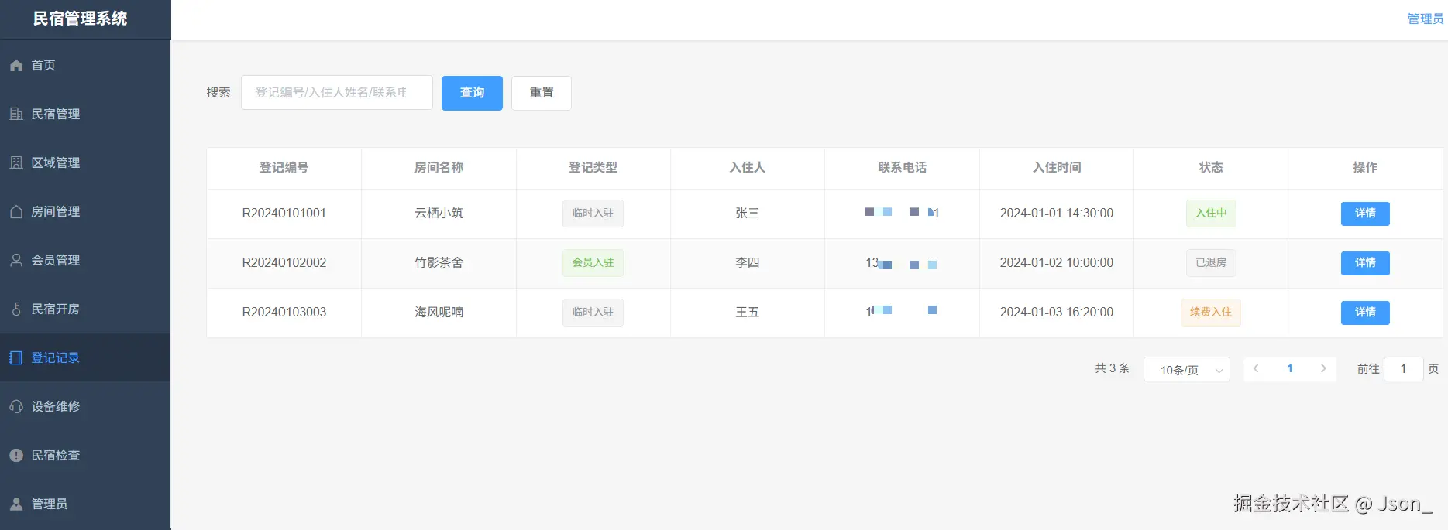The height and width of the screenshot is (530, 1448).
Task: Focus the search field for 登记编号/入住人姓名
Action: (x=337, y=93)
